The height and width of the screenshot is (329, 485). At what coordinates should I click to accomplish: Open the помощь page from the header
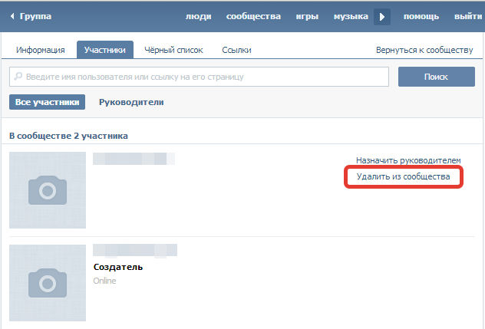(x=421, y=16)
